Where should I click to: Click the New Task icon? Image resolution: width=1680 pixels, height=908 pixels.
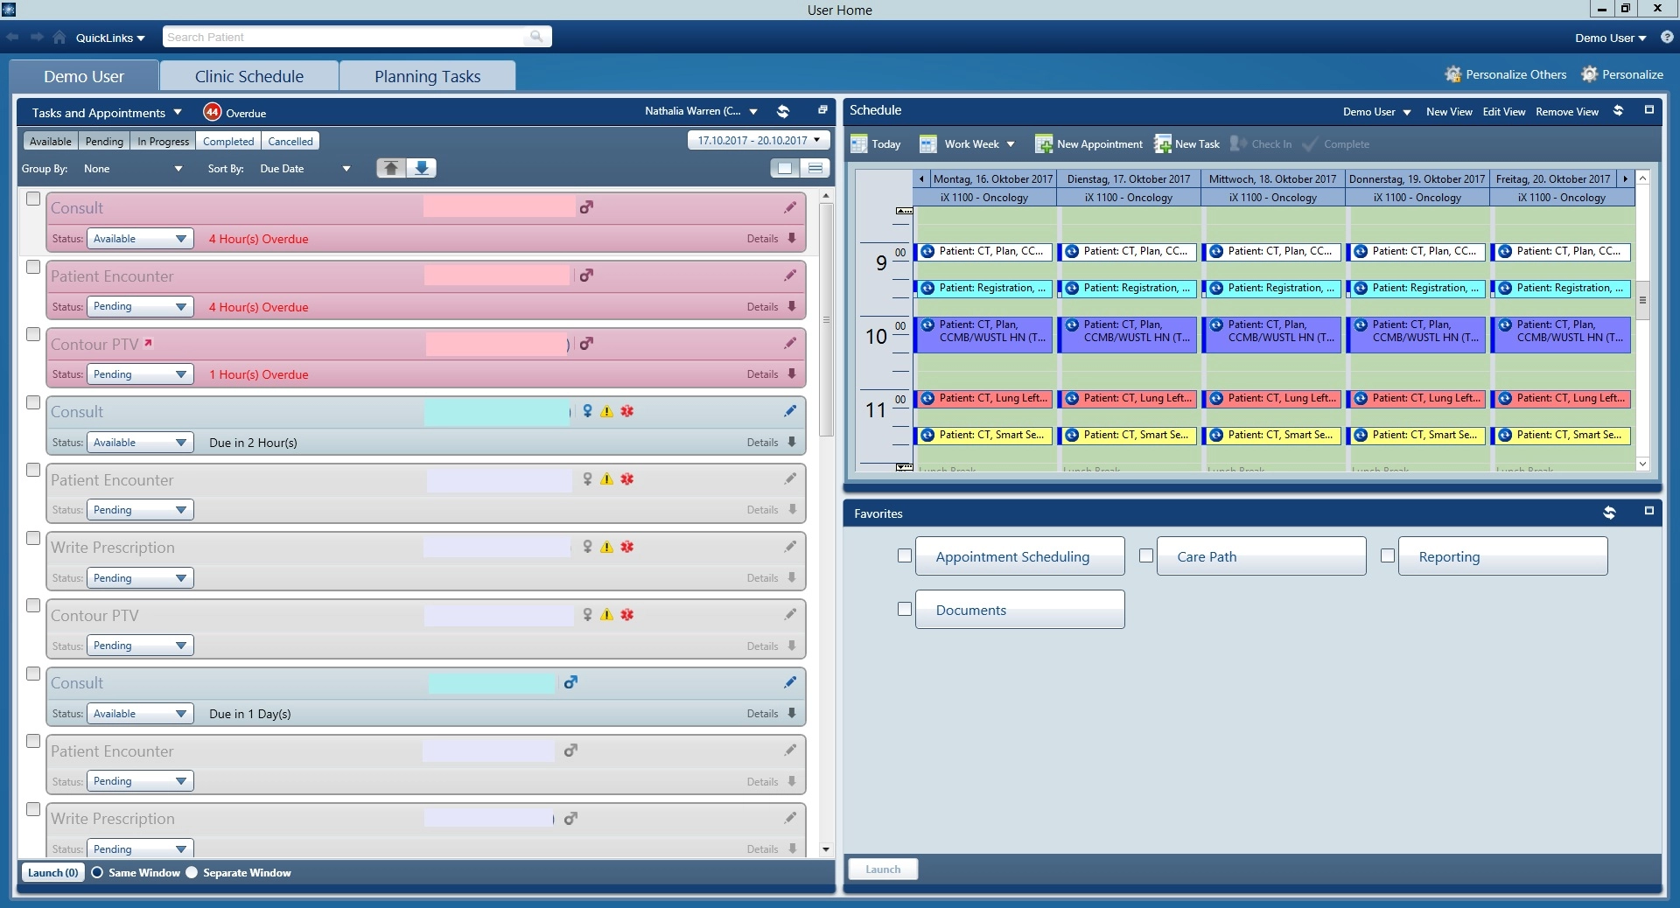tap(1162, 144)
